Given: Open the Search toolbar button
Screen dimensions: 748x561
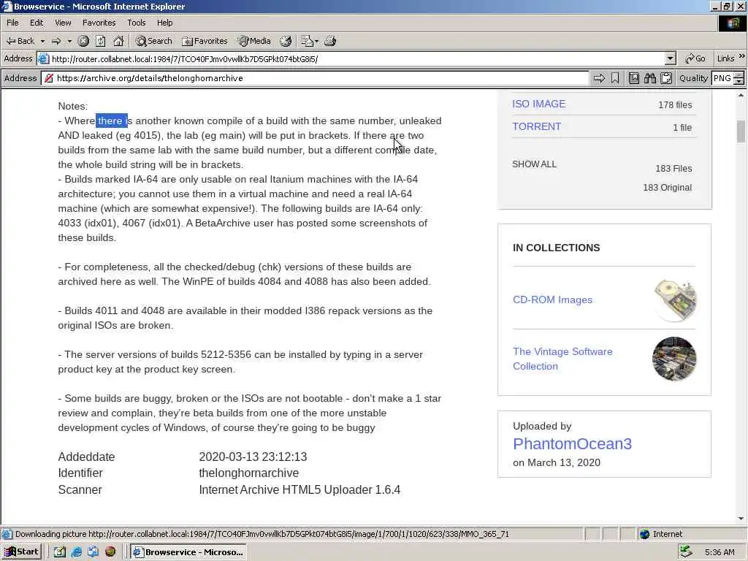Looking at the screenshot, I should (153, 41).
